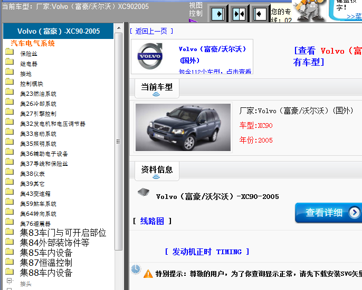The image size is (362, 290).
Task: Open the 集38仪表 folder icon
Action: pos(9,172)
